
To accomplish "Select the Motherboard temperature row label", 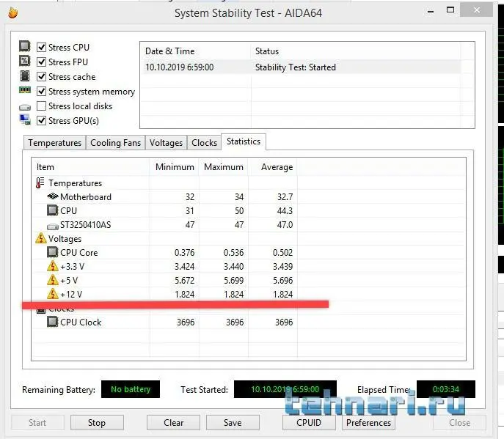I will [86, 197].
